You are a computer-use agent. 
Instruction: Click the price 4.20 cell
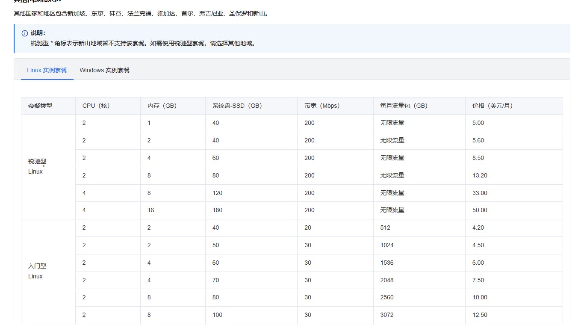click(514, 227)
